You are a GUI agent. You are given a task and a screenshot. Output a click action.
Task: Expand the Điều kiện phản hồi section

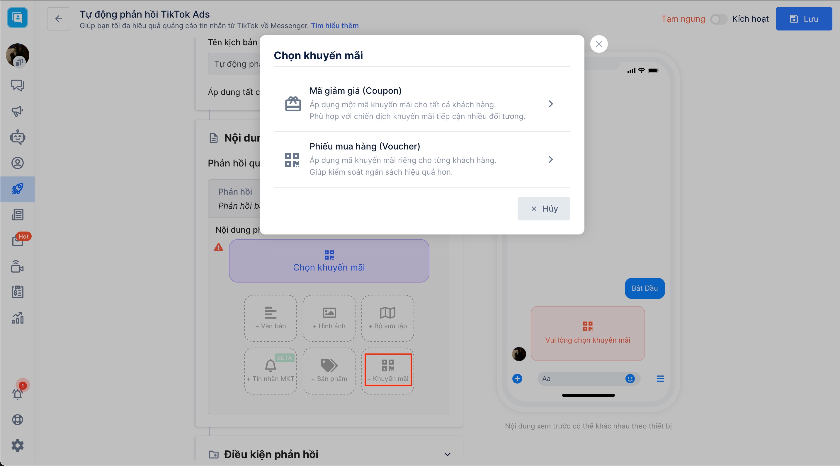[447, 454]
